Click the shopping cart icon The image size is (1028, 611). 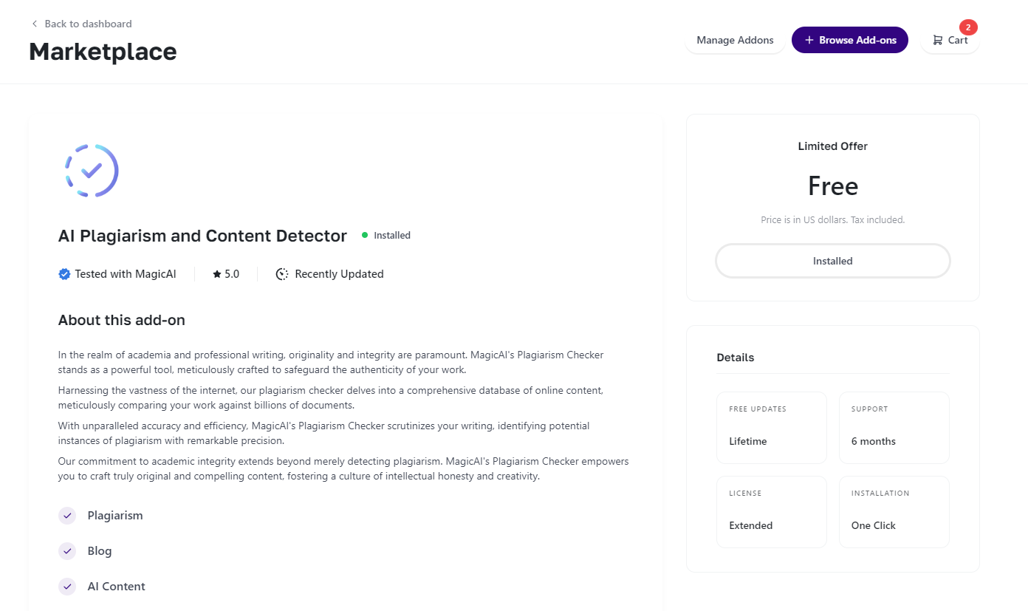(x=938, y=40)
